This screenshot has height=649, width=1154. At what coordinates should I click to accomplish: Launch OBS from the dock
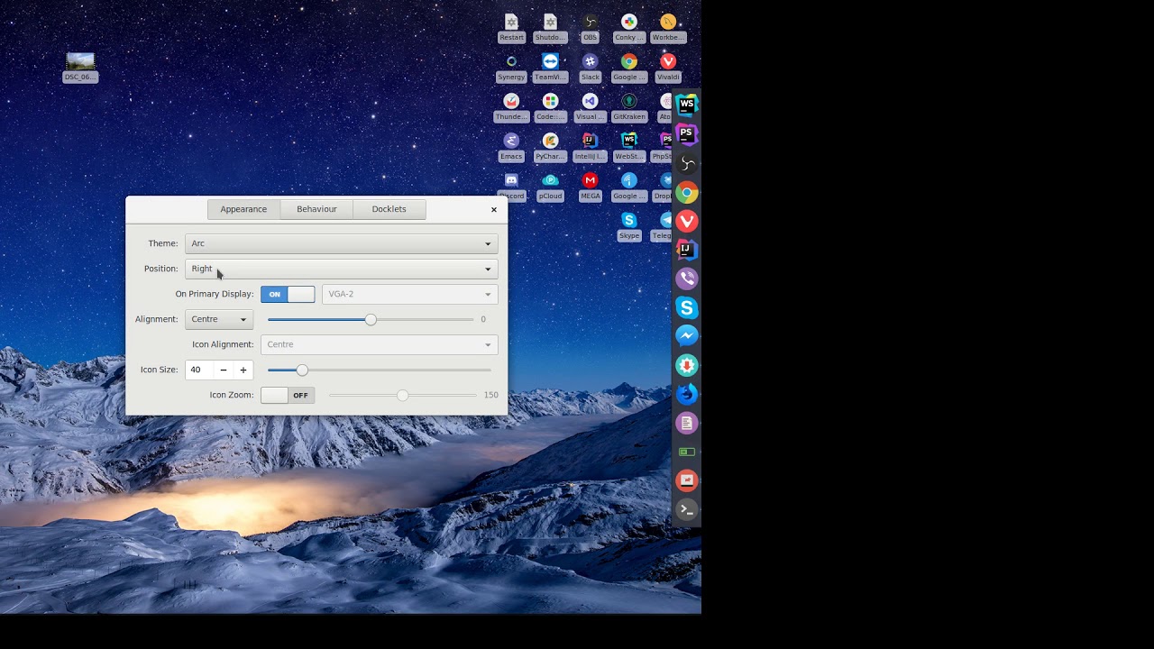(687, 163)
